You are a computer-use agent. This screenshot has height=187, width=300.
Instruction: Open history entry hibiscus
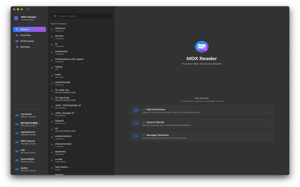click(81, 29)
